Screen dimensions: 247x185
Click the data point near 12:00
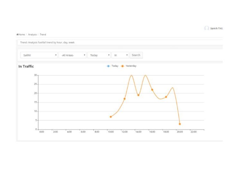[x=124, y=99]
